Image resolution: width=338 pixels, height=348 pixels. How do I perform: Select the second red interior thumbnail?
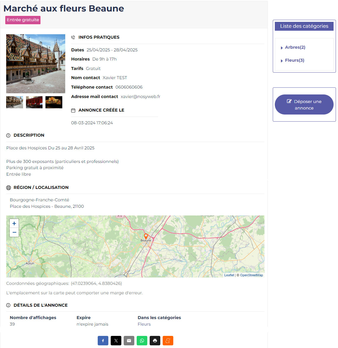(34, 102)
